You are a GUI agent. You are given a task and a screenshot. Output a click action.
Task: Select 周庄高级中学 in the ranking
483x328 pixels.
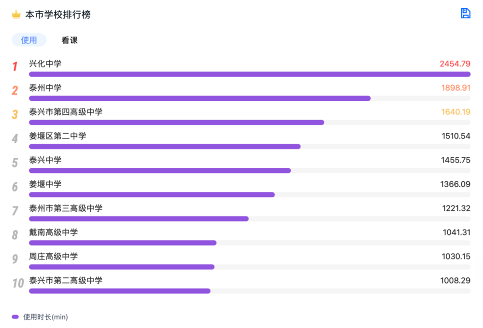(53, 256)
